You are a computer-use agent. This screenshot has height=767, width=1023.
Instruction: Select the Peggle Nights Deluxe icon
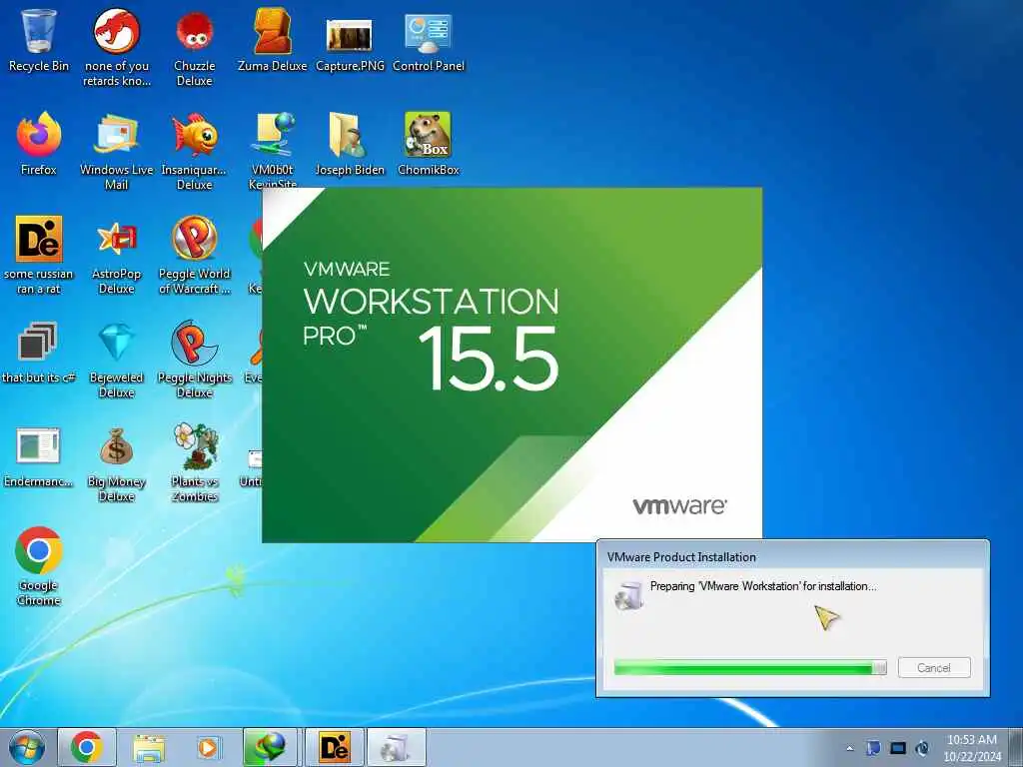(x=195, y=358)
